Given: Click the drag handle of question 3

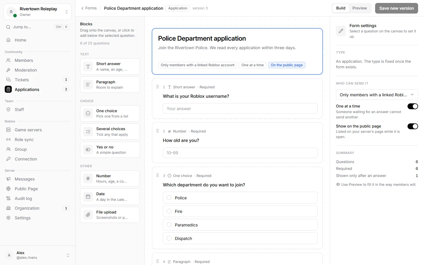Looking at the screenshot, I should coord(158,175).
